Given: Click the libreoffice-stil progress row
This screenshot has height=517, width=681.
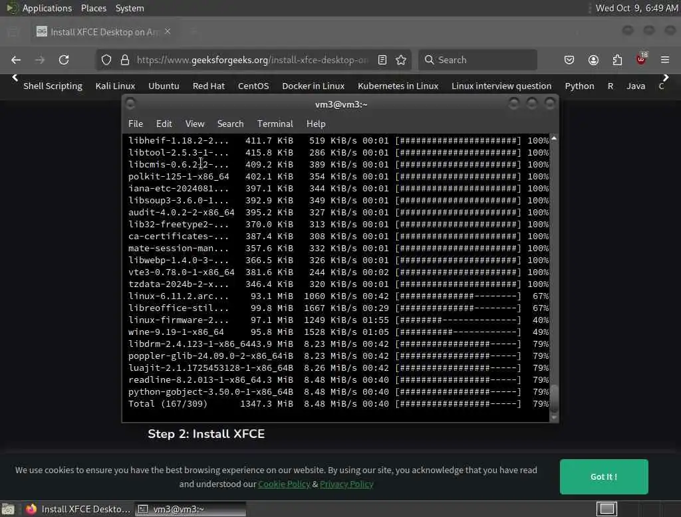Looking at the screenshot, I should pos(339,308).
